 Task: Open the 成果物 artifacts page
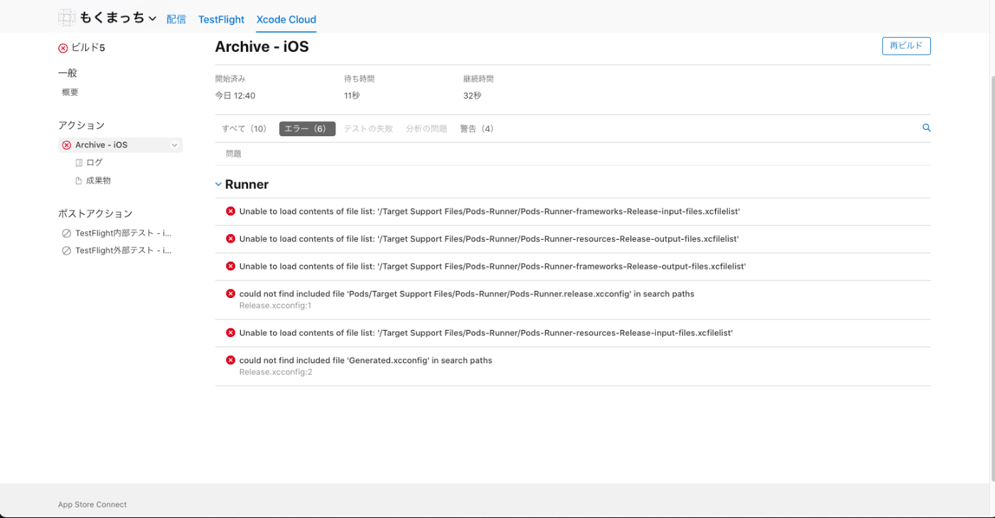[98, 181]
